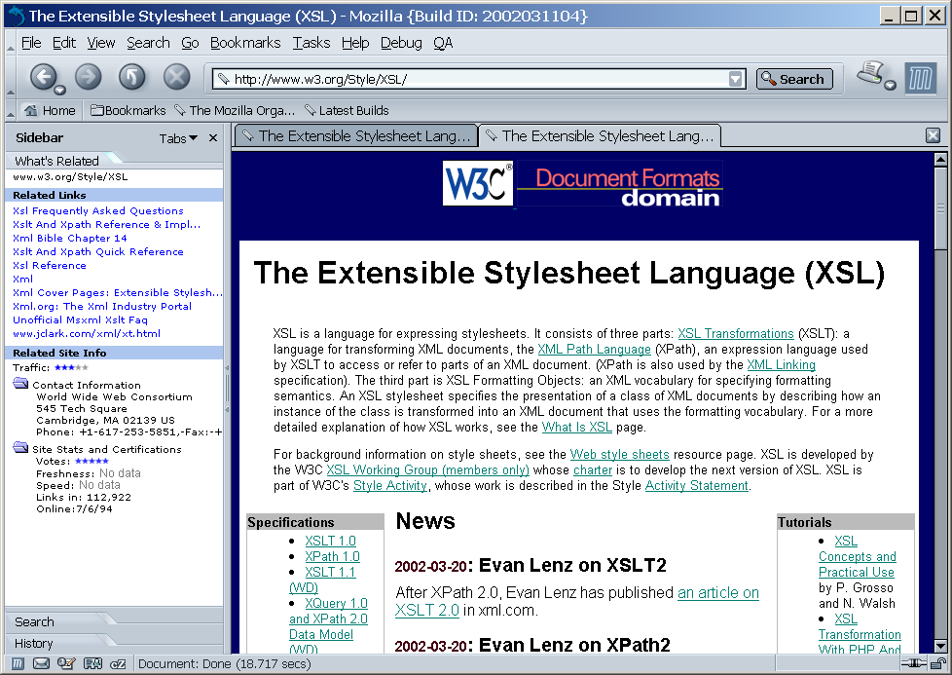Screen dimensions: 952x675
Task: Open Xsl Frequently Asked Questions related link
Action: point(98,210)
